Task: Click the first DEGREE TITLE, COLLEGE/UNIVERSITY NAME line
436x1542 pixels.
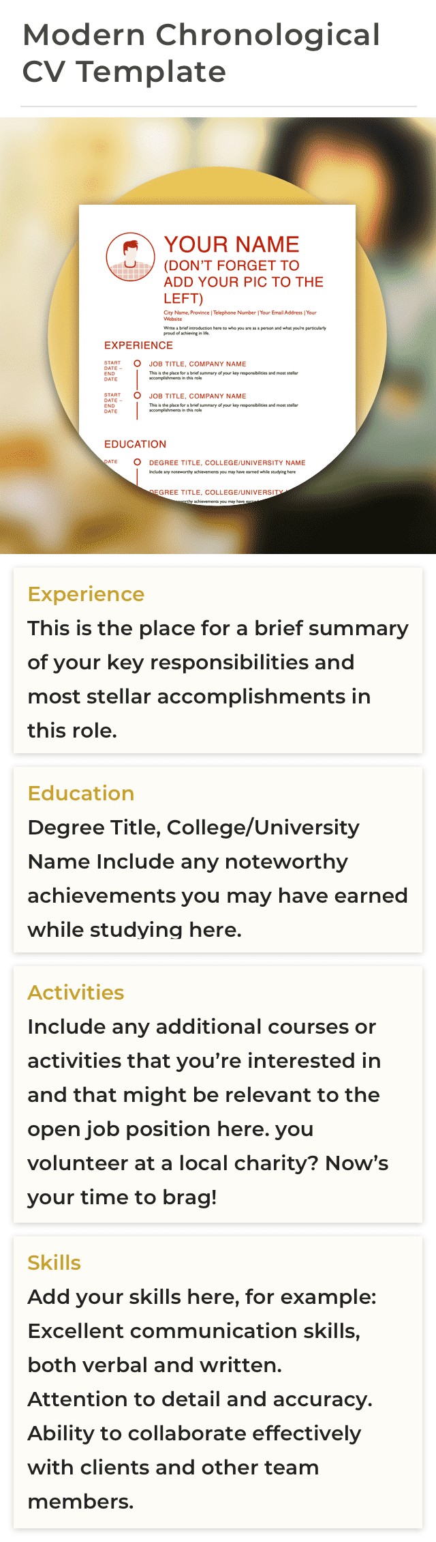Action: tap(227, 463)
